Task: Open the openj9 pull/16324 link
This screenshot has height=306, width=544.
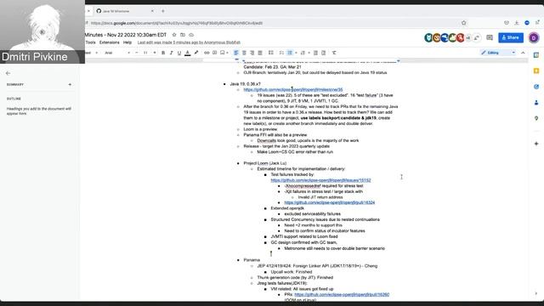Action: [330, 202]
